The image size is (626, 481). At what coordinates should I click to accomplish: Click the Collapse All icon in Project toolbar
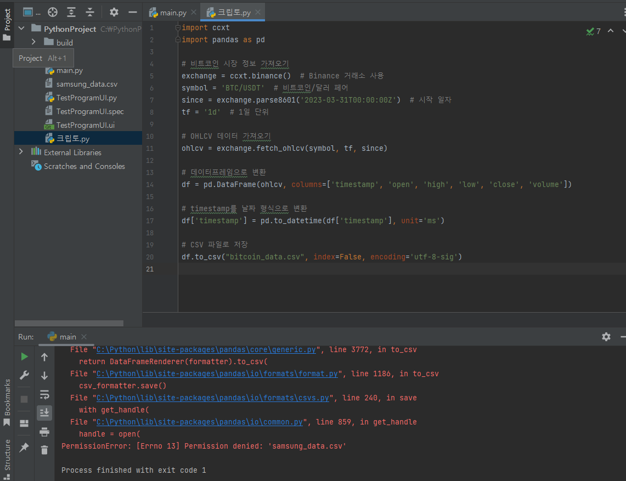(x=90, y=12)
